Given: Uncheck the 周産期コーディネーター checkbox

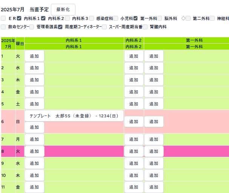Looking at the screenshot, I should coord(60,27).
